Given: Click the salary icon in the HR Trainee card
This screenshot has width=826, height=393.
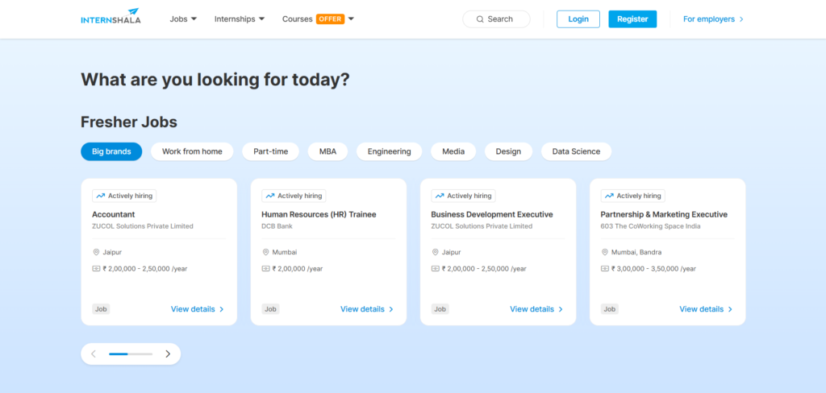Looking at the screenshot, I should [265, 268].
